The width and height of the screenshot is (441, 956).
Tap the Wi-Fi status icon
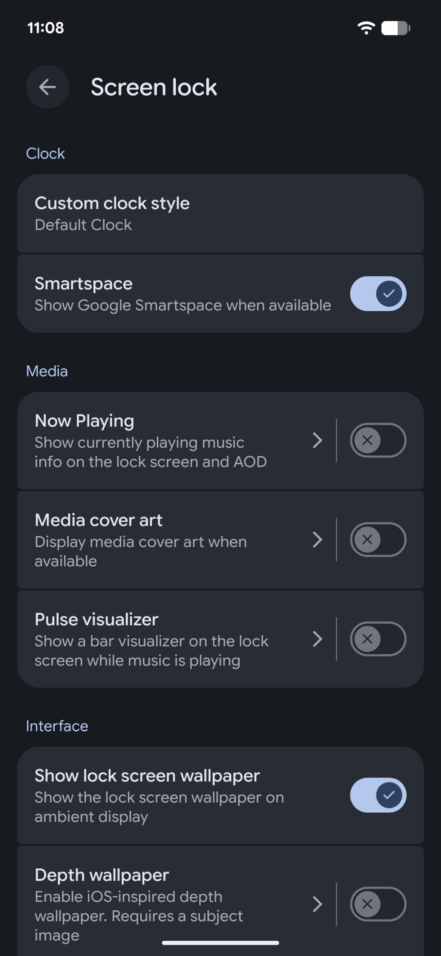(366, 28)
